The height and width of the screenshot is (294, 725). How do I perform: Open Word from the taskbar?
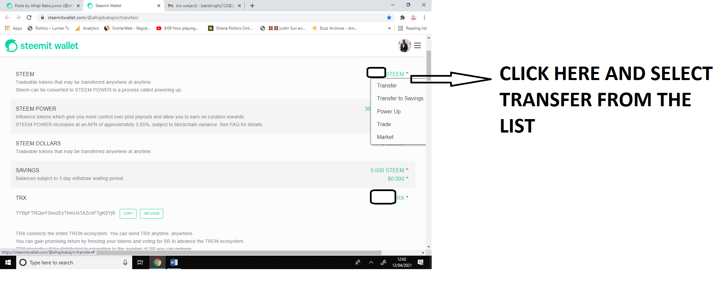coord(174,262)
